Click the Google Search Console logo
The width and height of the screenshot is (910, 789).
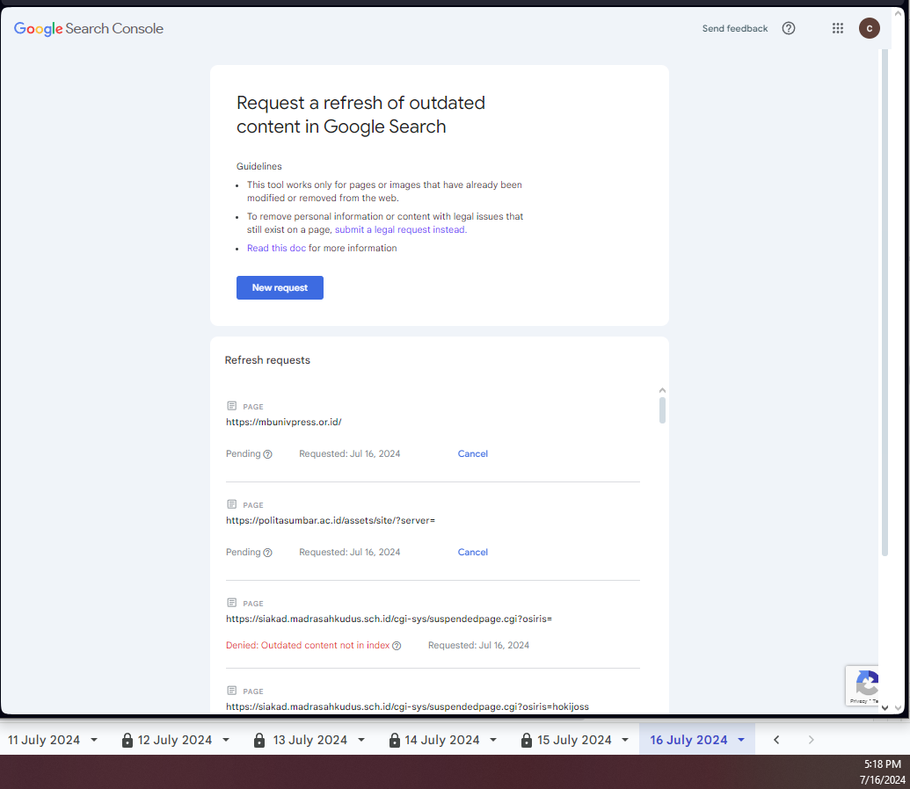(x=89, y=28)
